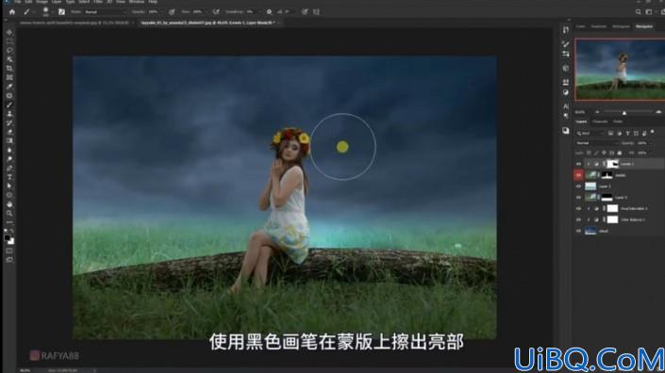Toggle layer filtering on/off switch
The image size is (665, 373).
click(653, 133)
